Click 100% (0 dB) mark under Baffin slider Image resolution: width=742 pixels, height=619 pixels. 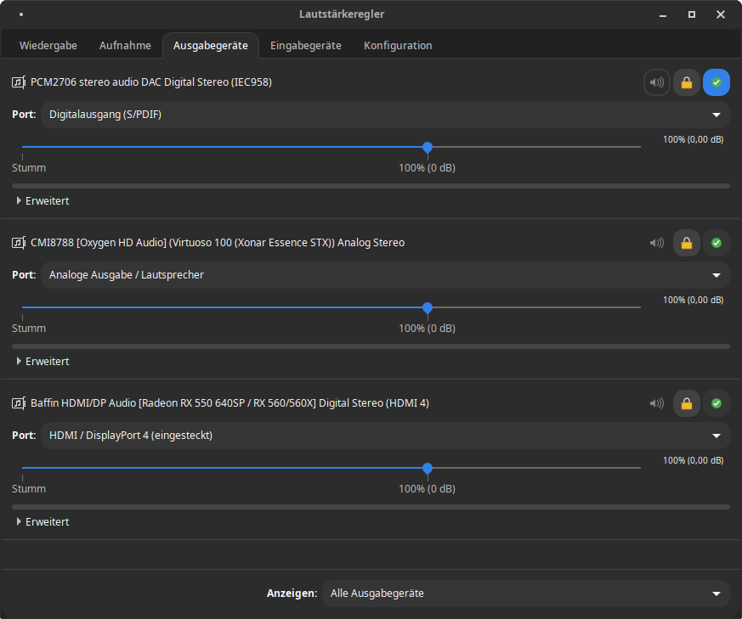(x=427, y=488)
